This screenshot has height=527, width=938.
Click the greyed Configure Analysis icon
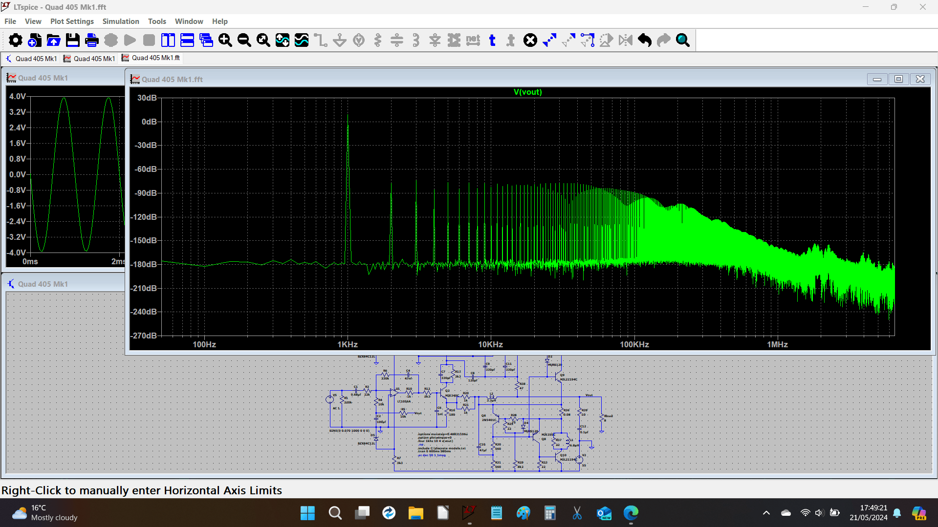[111, 40]
